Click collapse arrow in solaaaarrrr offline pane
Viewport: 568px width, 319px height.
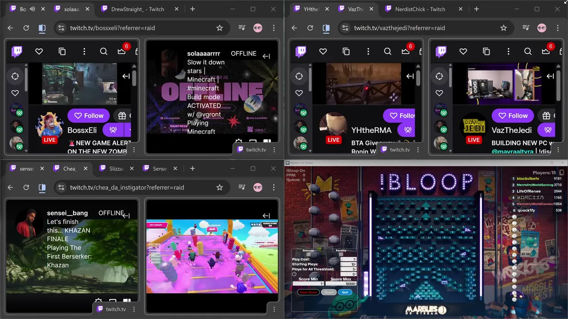click(x=266, y=56)
